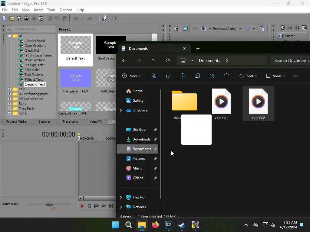Click the Redo arrow in Vegas toolbar

pos(90,18)
